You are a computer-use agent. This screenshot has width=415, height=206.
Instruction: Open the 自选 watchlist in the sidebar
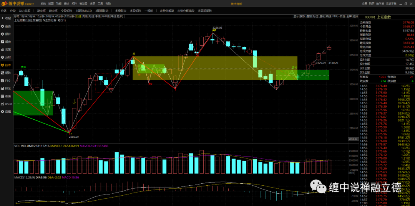click(x=7, y=26)
